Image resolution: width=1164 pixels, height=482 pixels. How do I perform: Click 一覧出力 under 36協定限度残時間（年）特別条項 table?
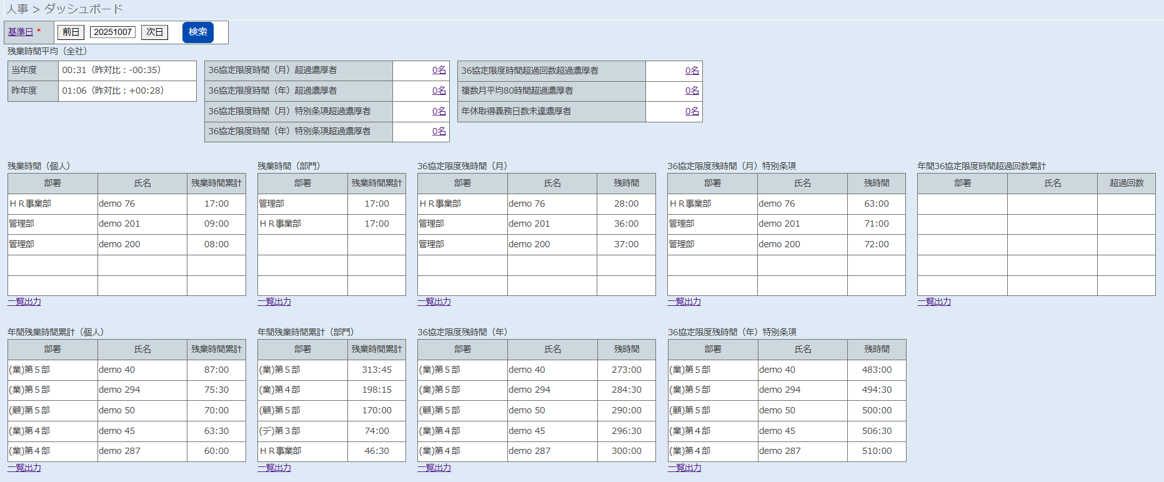685,468
